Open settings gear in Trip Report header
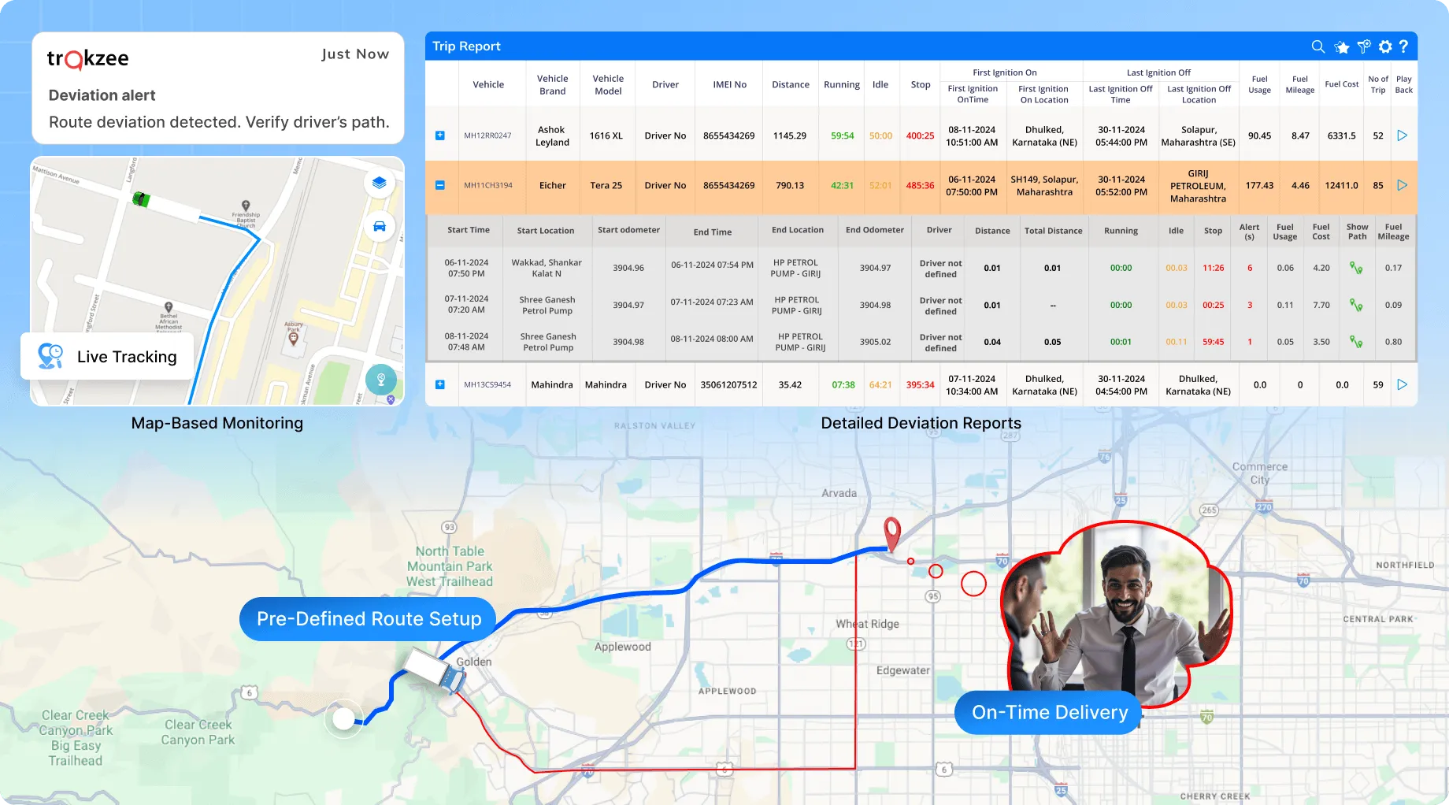Screen dimensions: 1449x805 [1385, 46]
